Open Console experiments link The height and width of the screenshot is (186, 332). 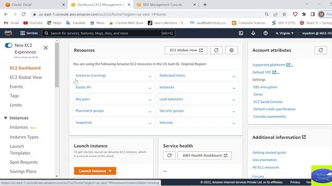coord(270,117)
